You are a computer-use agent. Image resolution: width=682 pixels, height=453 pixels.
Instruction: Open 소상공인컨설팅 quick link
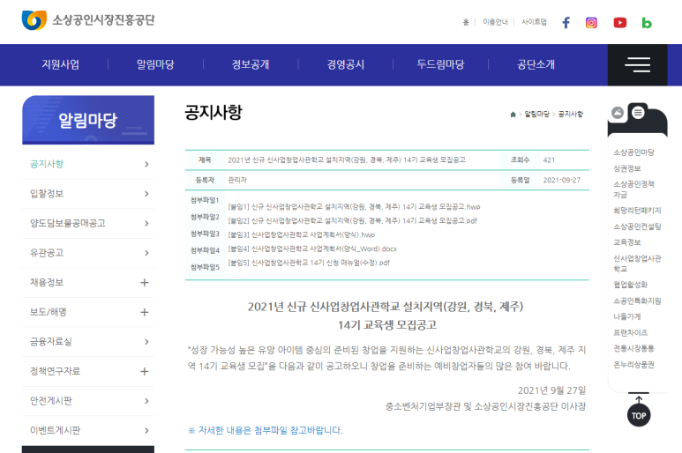click(637, 226)
